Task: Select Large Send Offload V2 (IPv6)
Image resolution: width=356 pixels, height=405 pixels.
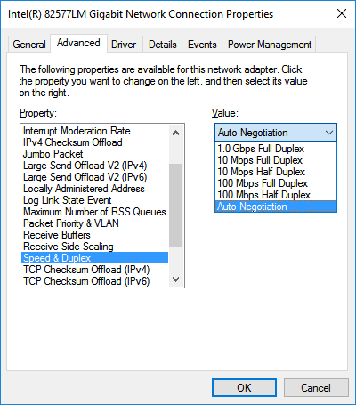Action: click(x=95, y=177)
